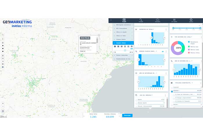Click the Geomarketing inAtlas Informa logo
Image resolution: width=203 pixels, height=136 pixels.
pyautogui.click(x=17, y=24)
